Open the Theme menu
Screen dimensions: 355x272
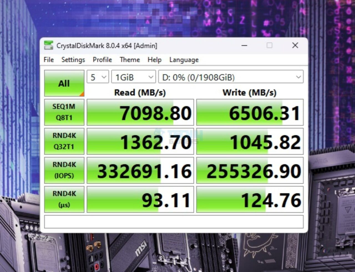click(x=129, y=60)
